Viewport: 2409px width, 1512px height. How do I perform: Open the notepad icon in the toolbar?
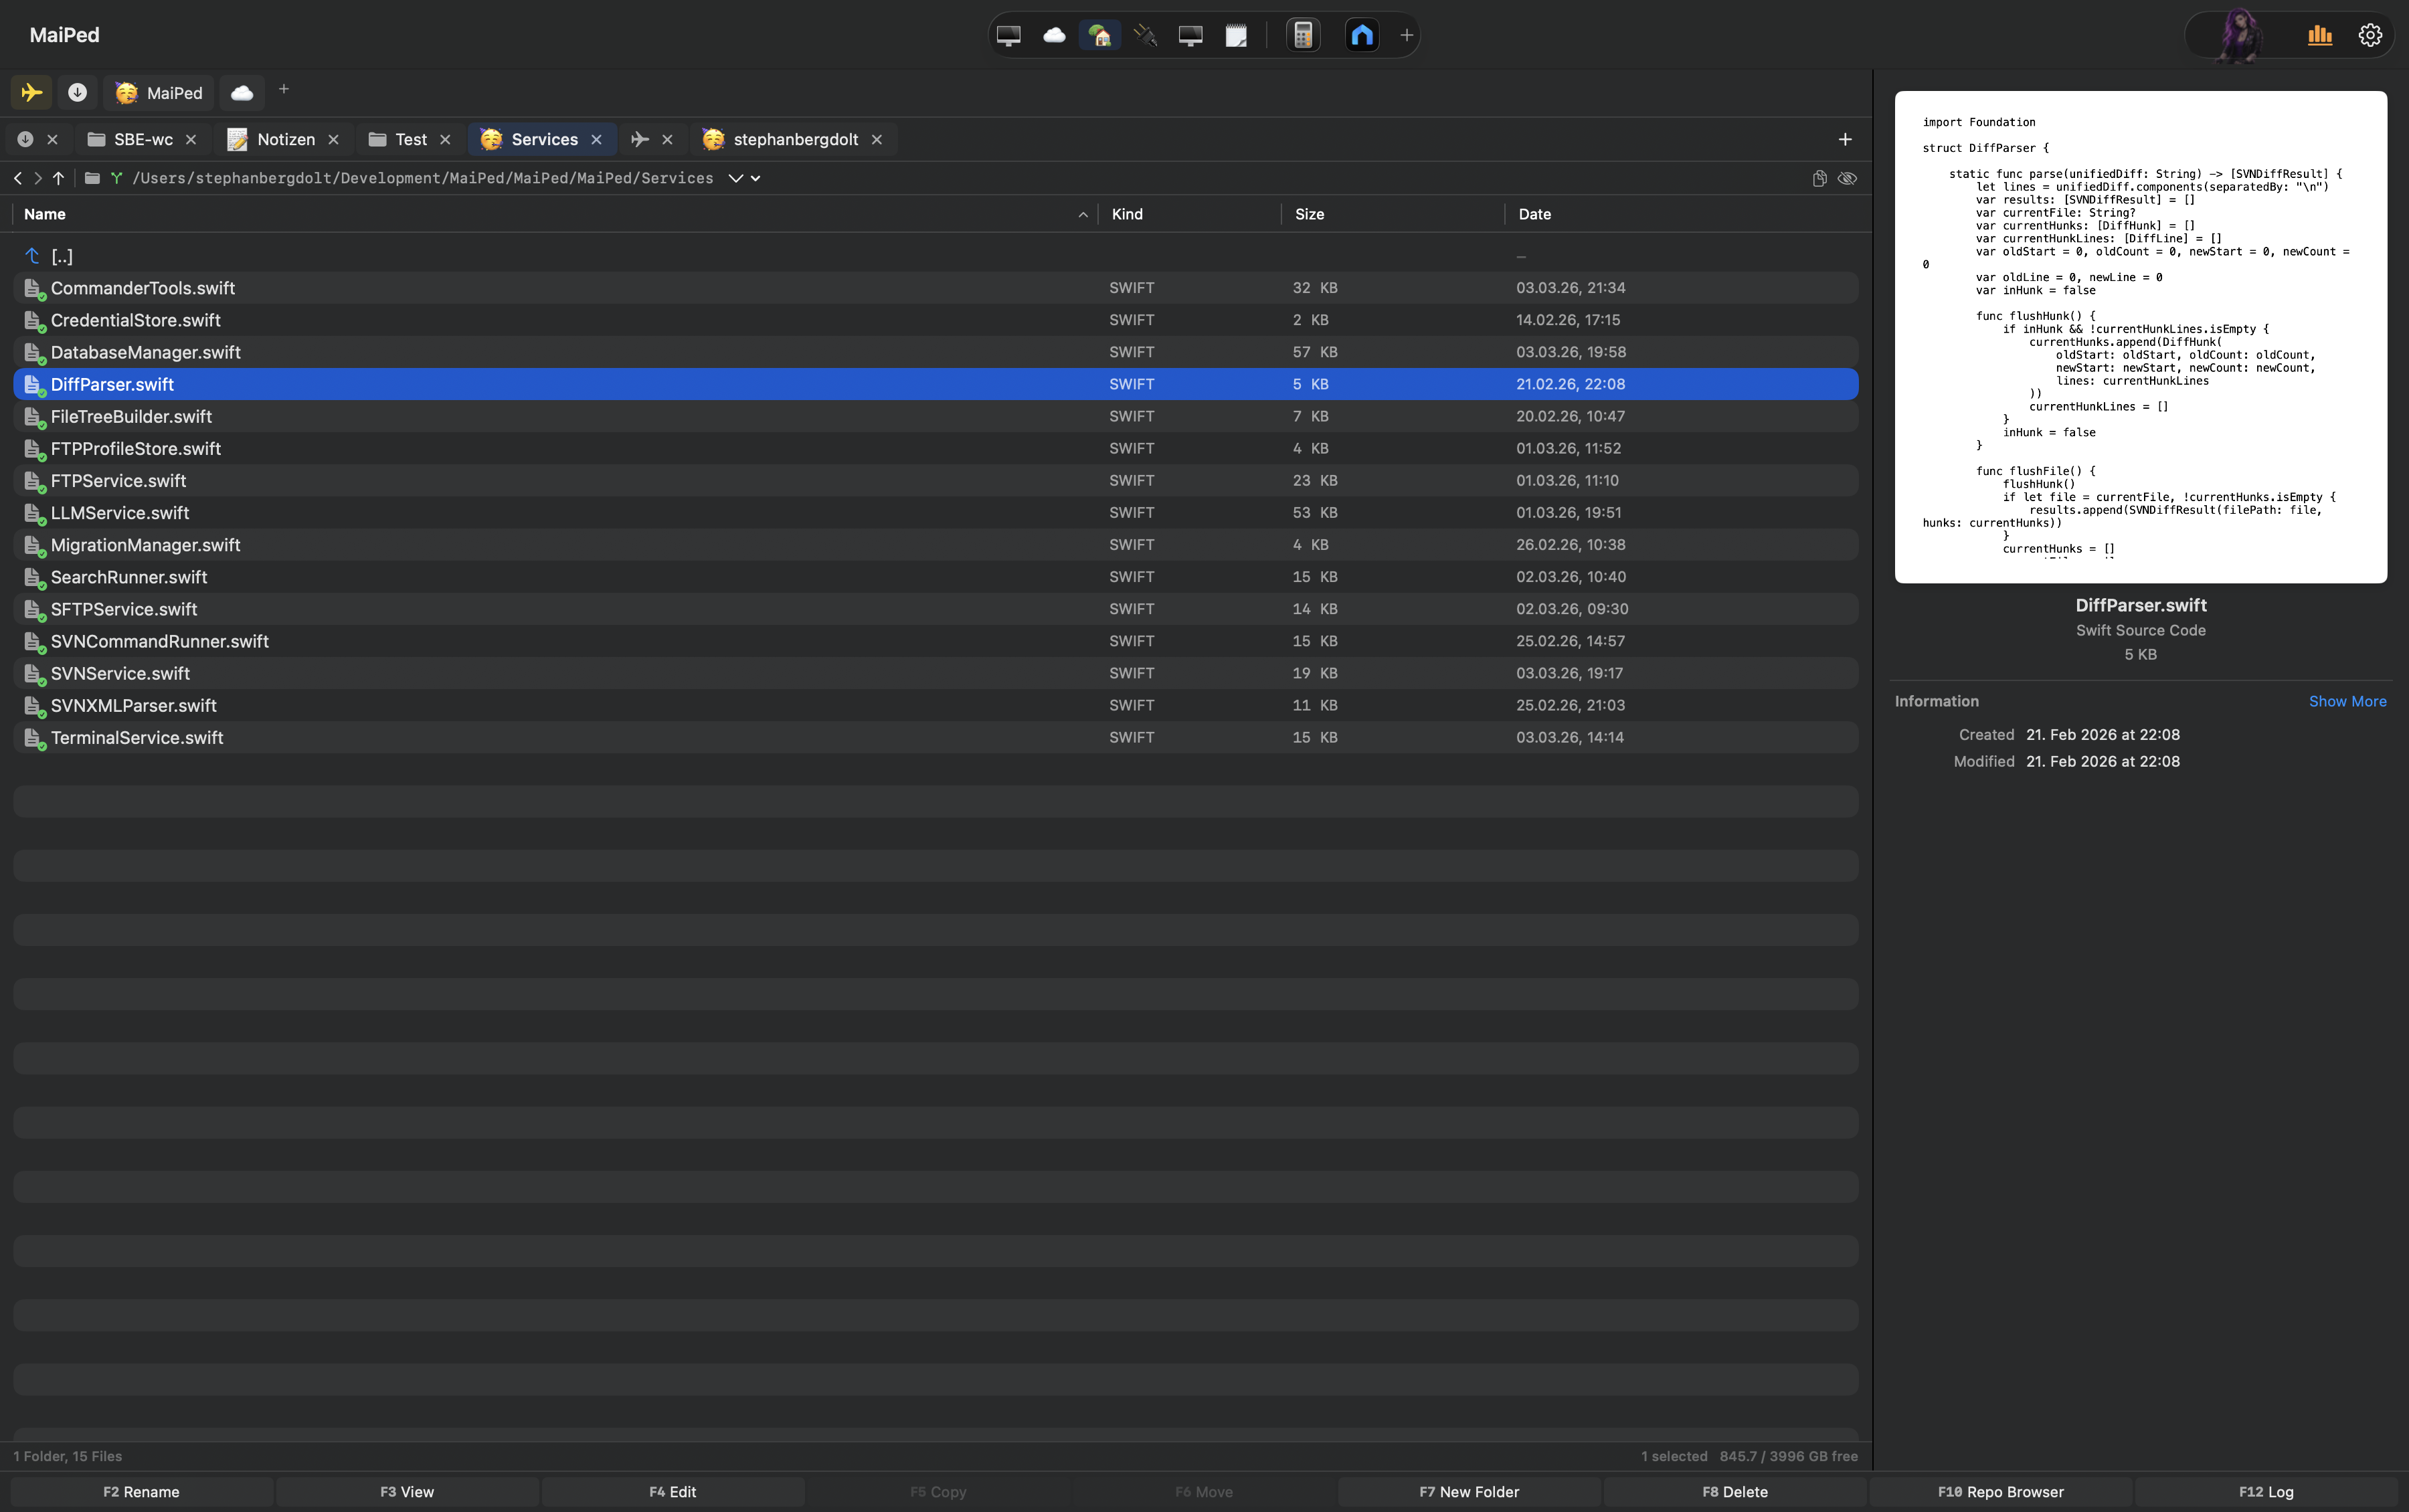(1236, 35)
